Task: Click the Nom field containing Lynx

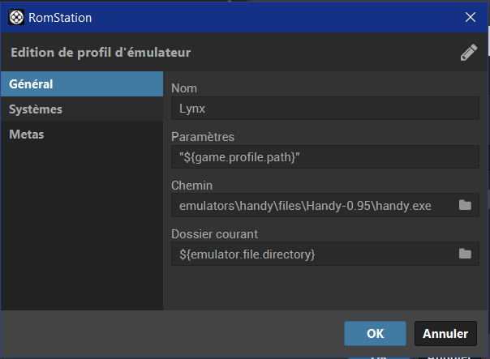Action: point(325,109)
